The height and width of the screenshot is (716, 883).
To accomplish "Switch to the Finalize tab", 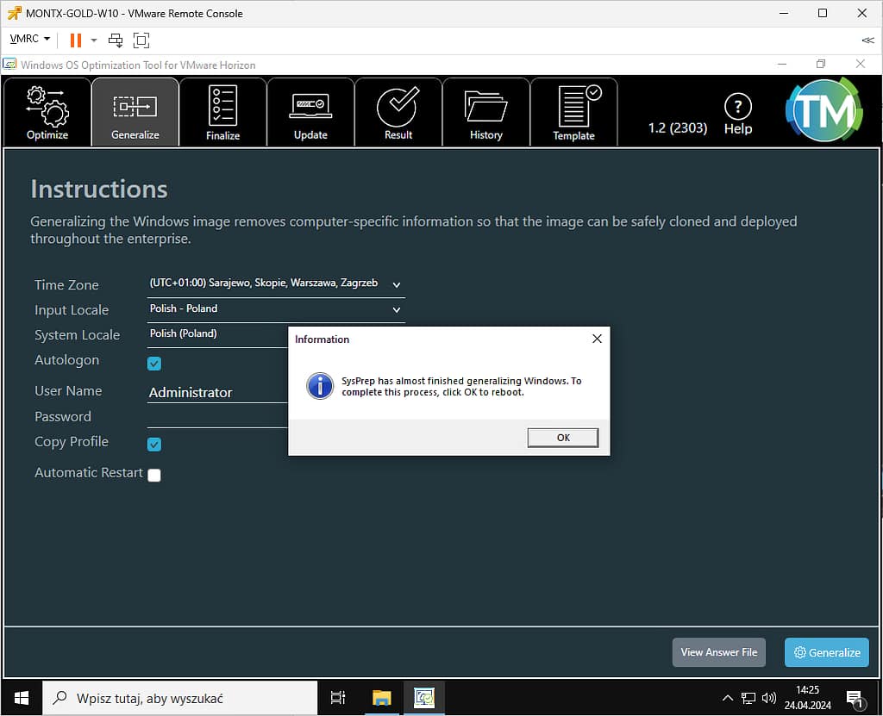I will (222, 112).
